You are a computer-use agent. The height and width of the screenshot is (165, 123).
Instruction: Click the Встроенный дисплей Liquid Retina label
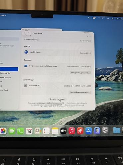click(x=43, y=66)
